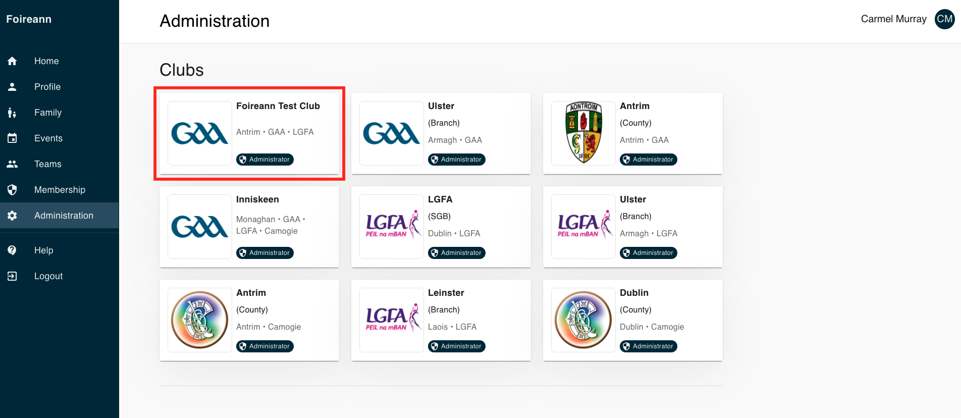Viewport: 961px width, 418px height.
Task: Click the Logout exit icon
Action: (12, 276)
